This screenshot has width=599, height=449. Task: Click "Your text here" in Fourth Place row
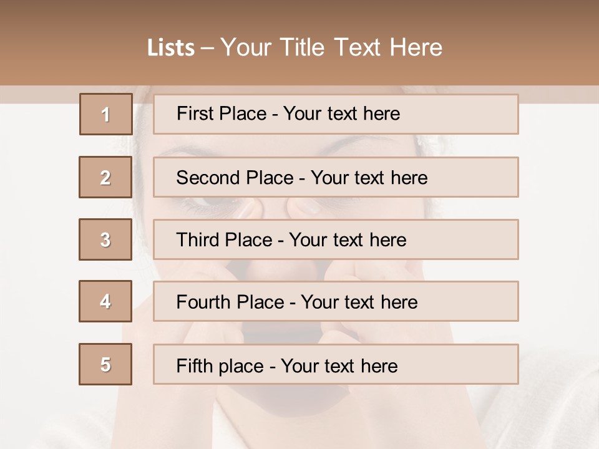click(x=359, y=302)
